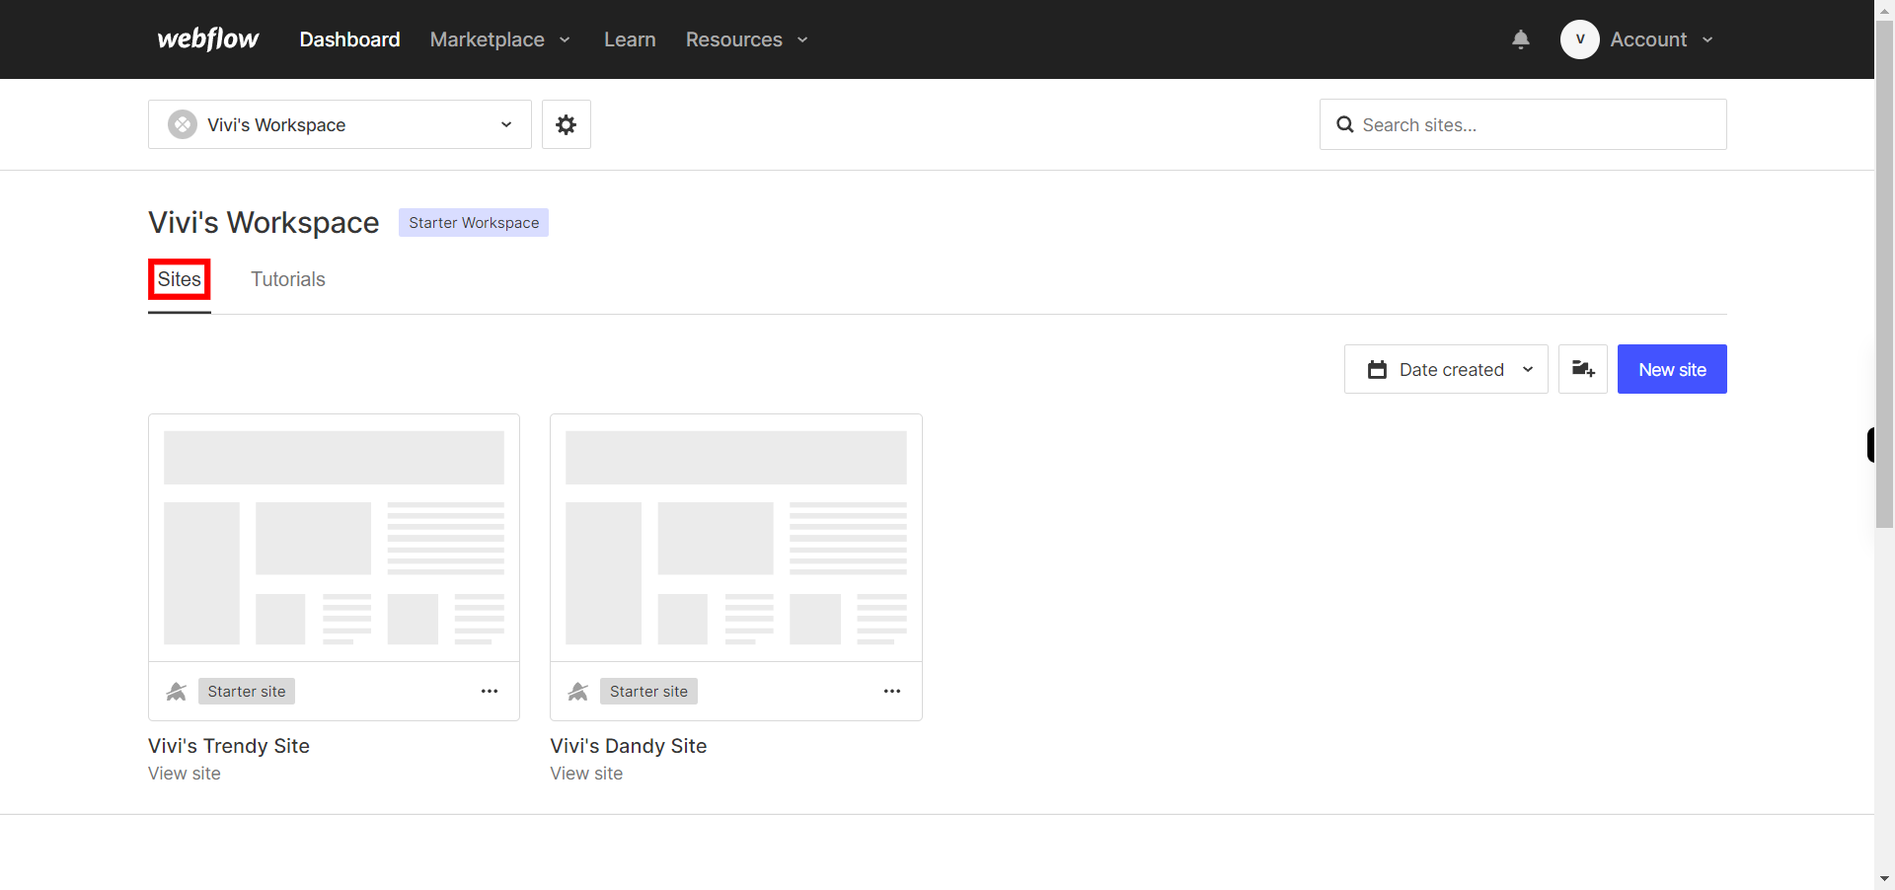This screenshot has width=1895, height=890.
Task: Open Vivi's Trendy Site thumbnail
Action: click(334, 538)
